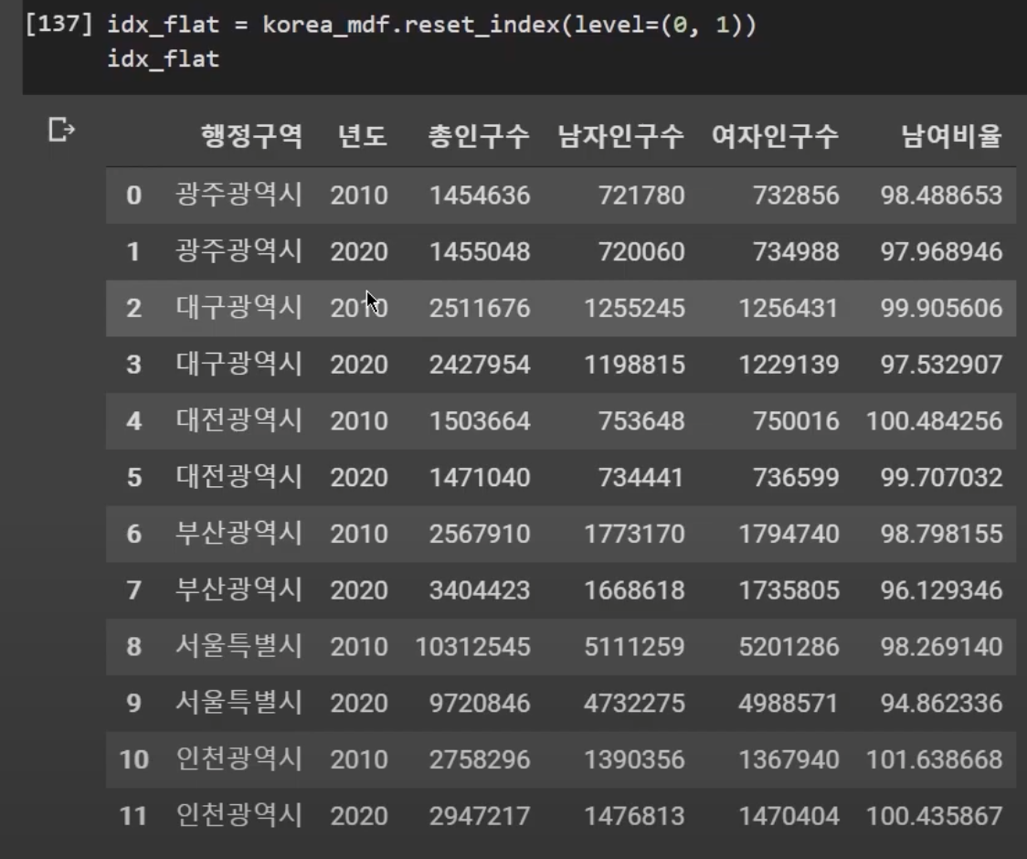Select cell value 2947217
1027x859 pixels.
tap(480, 815)
